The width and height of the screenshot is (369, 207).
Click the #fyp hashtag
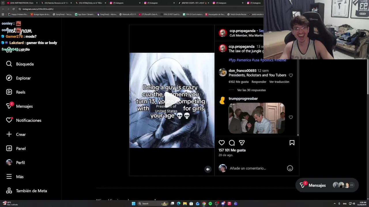232,60
